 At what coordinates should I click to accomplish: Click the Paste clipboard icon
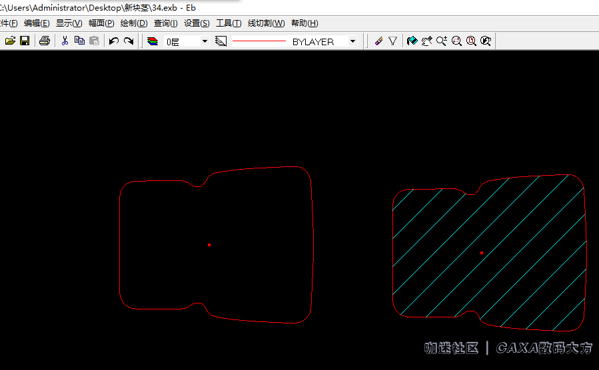point(94,41)
